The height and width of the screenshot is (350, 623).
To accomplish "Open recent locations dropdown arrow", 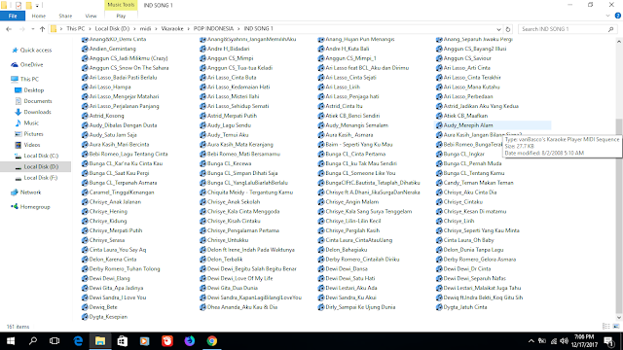I will 32,29.
